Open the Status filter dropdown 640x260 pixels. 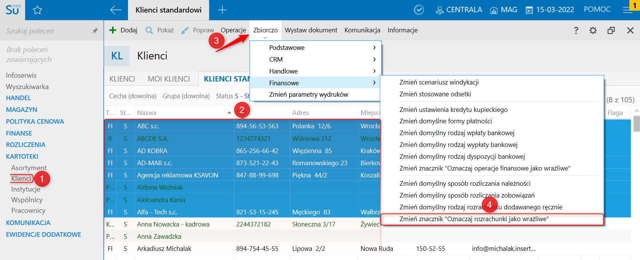(x=232, y=96)
